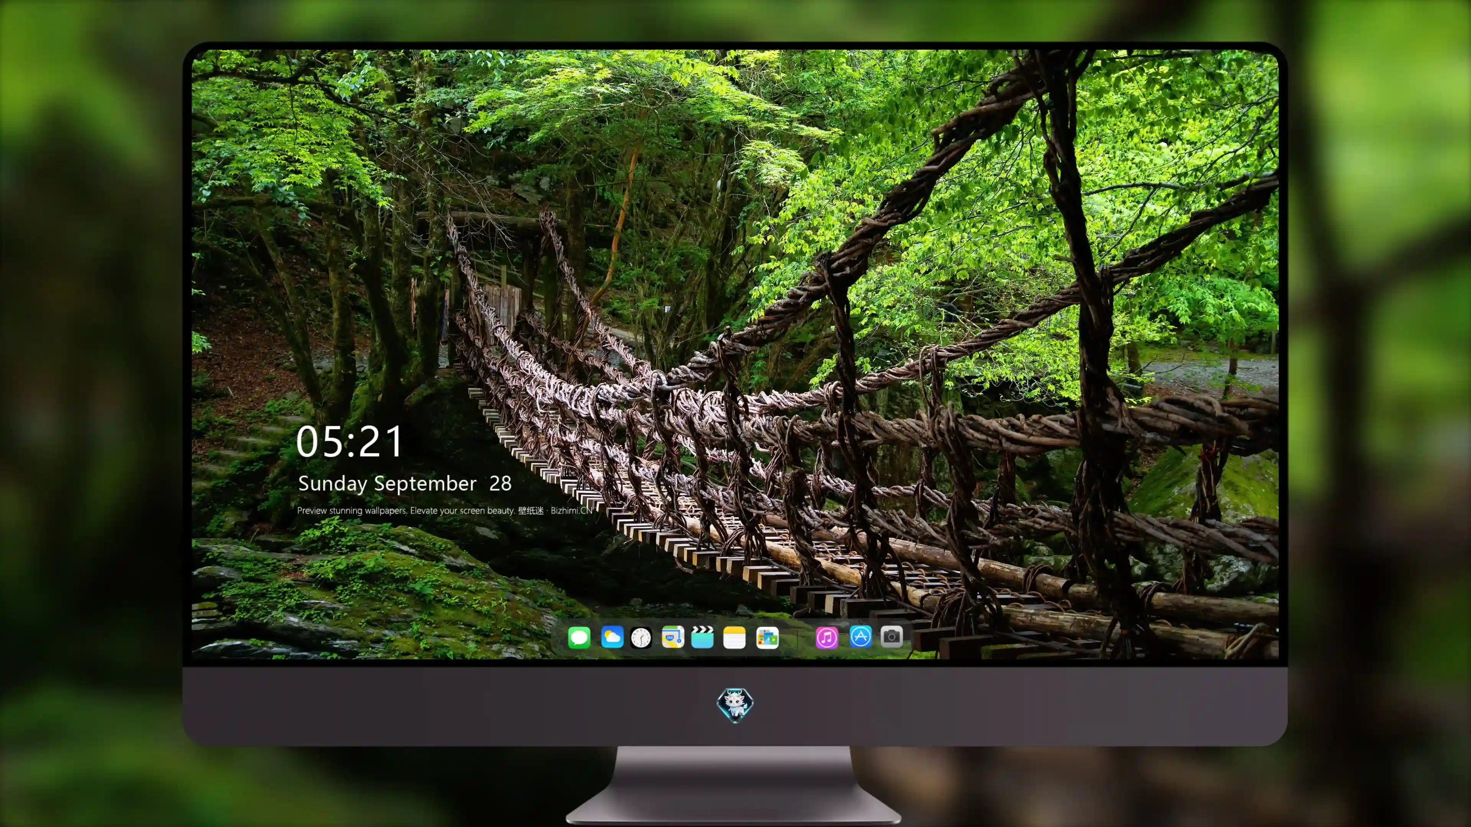The image size is (1471, 827).
Task: Click the dragon mascot logo on monitor chin
Action: pos(735,705)
